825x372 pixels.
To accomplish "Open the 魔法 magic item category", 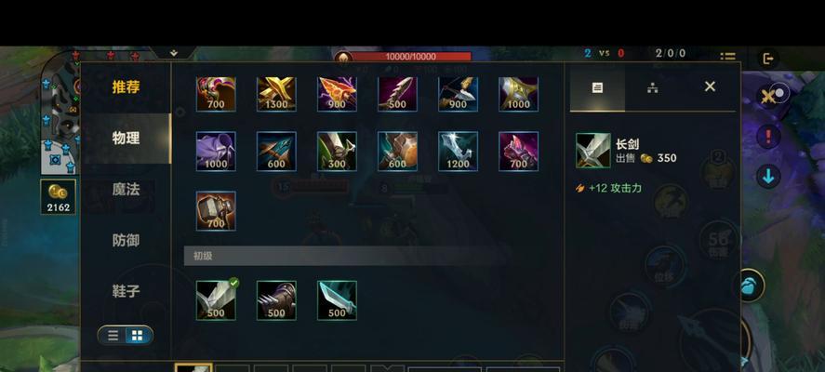I will click(126, 190).
